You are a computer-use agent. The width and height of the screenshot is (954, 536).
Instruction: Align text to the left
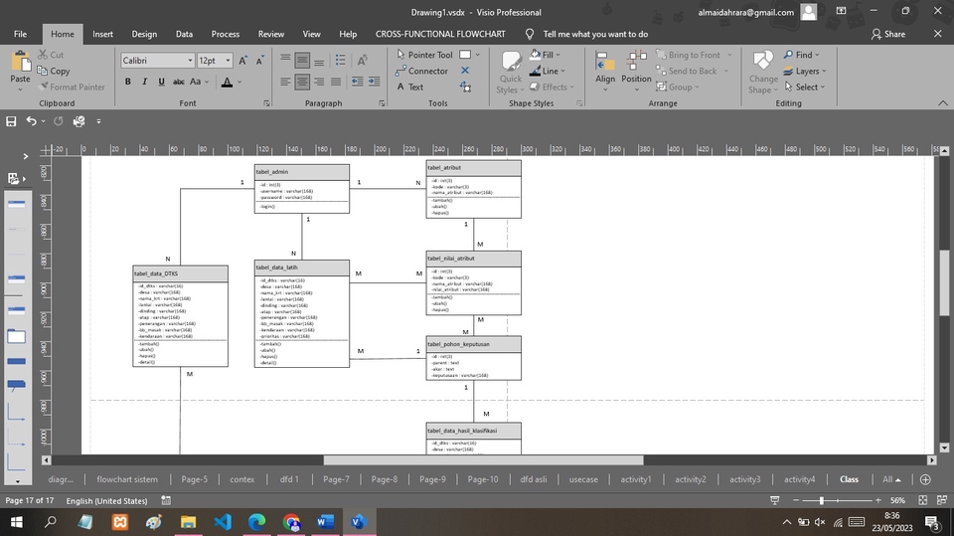(285, 82)
